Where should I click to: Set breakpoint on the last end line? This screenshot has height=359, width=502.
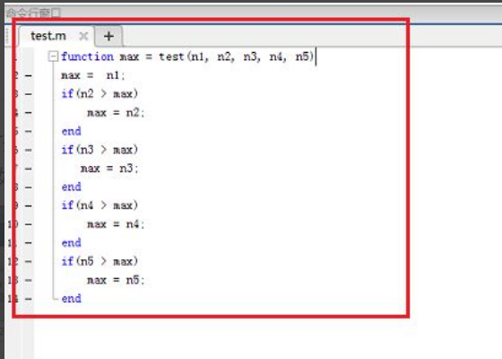coord(28,299)
